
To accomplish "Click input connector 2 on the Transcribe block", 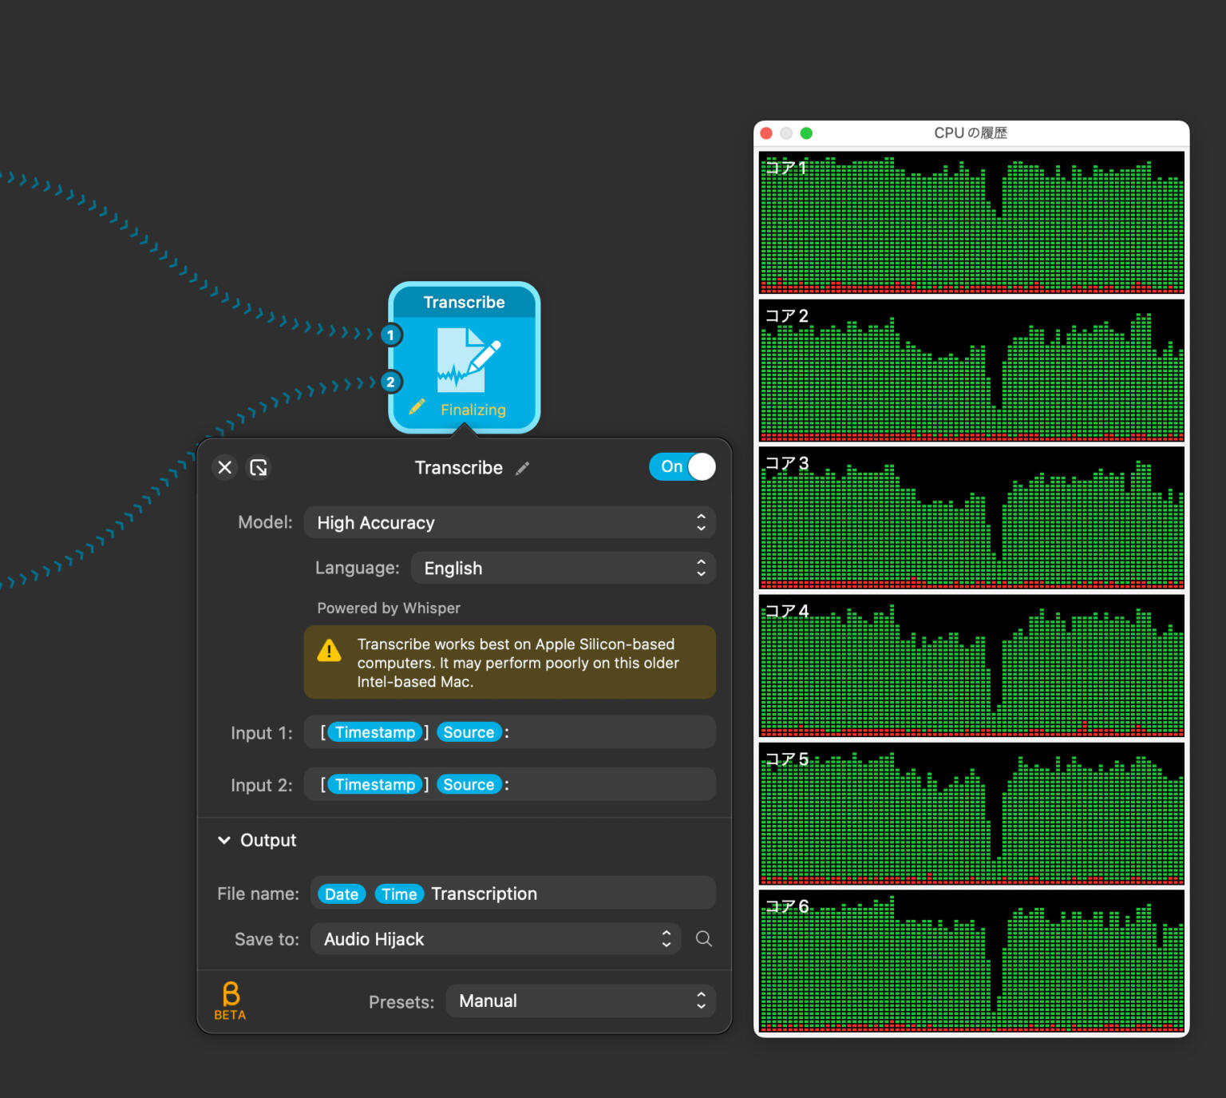I will tap(390, 383).
